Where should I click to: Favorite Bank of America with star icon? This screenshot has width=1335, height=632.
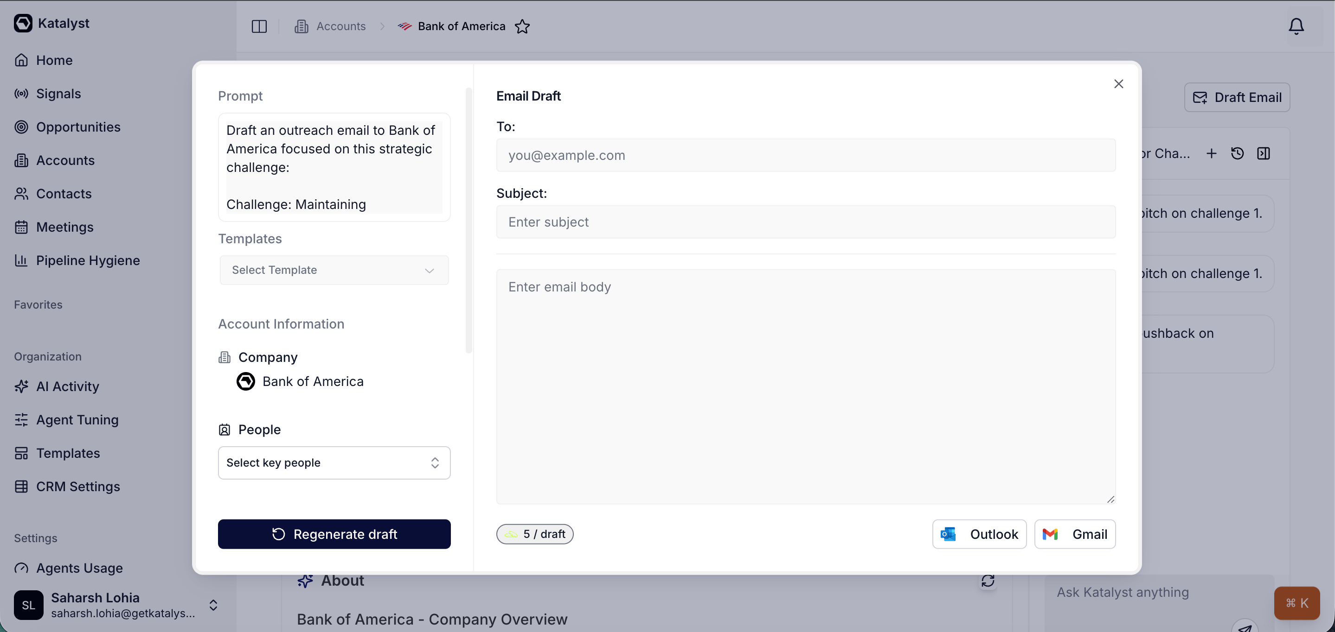coord(522,26)
